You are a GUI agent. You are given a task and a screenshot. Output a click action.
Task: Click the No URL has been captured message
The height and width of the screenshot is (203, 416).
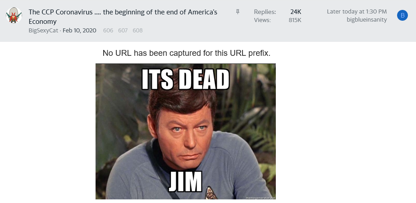tap(187, 53)
